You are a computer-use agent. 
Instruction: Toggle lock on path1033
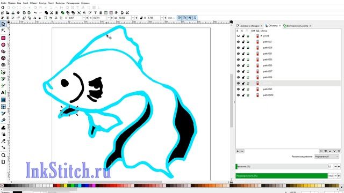click(243, 60)
